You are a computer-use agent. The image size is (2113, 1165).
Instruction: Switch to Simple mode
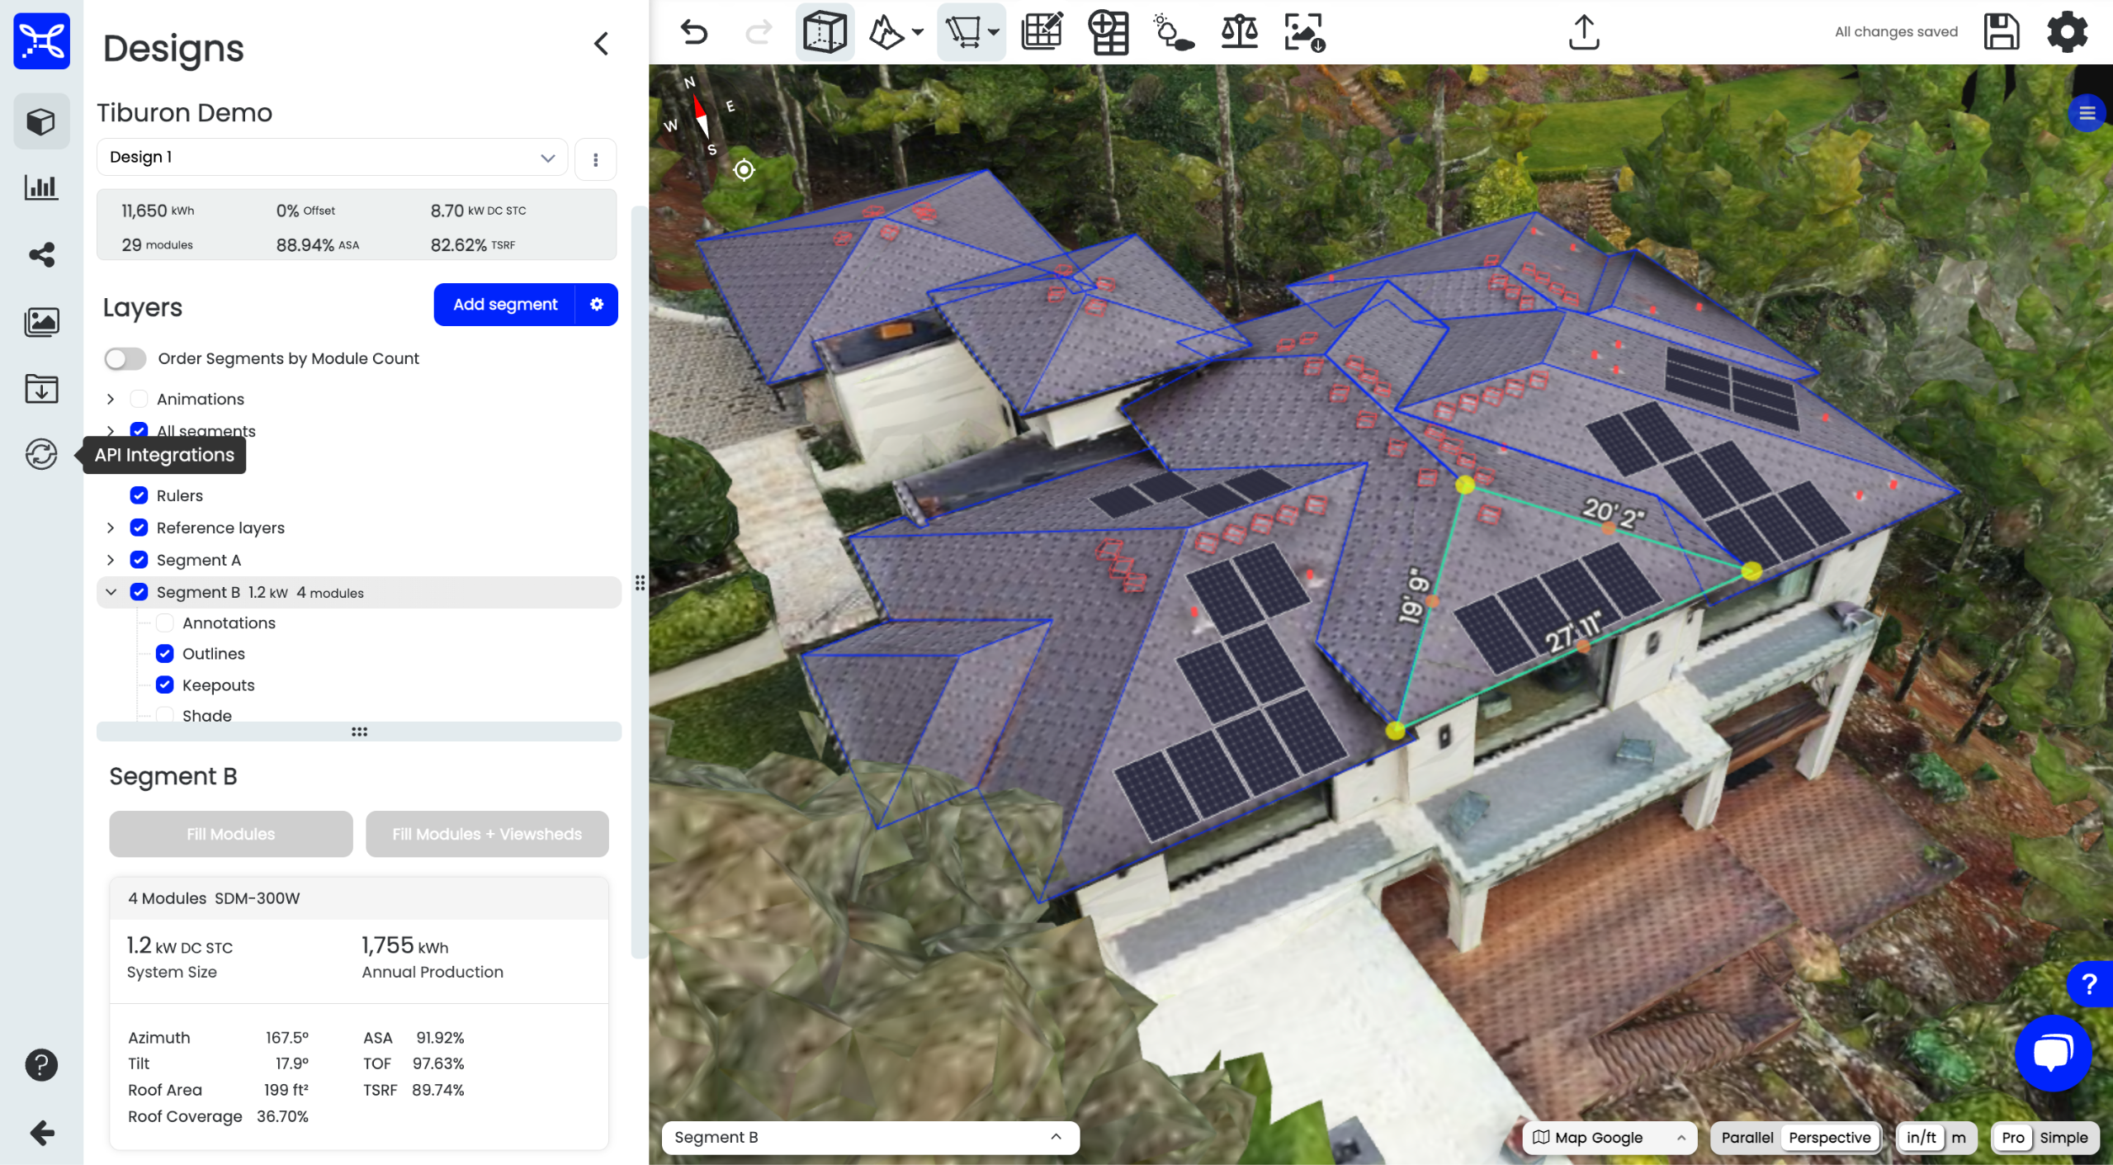[x=2063, y=1137]
